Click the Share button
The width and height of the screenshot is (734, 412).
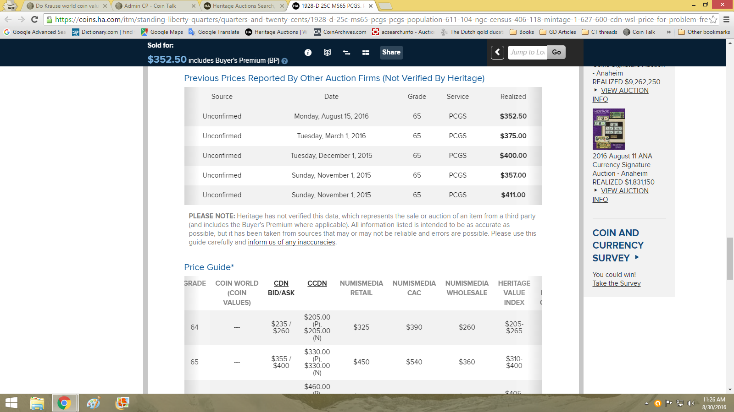click(391, 52)
